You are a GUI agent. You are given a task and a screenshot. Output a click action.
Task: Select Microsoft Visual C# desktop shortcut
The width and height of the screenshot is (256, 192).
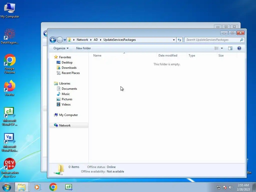pyautogui.click(x=10, y=116)
